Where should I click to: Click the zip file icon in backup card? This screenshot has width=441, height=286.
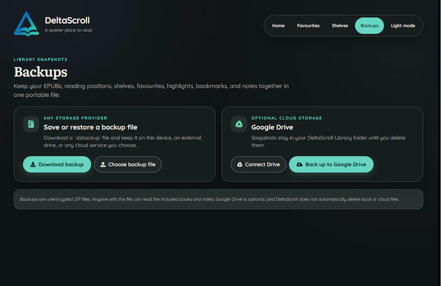[x=31, y=124]
